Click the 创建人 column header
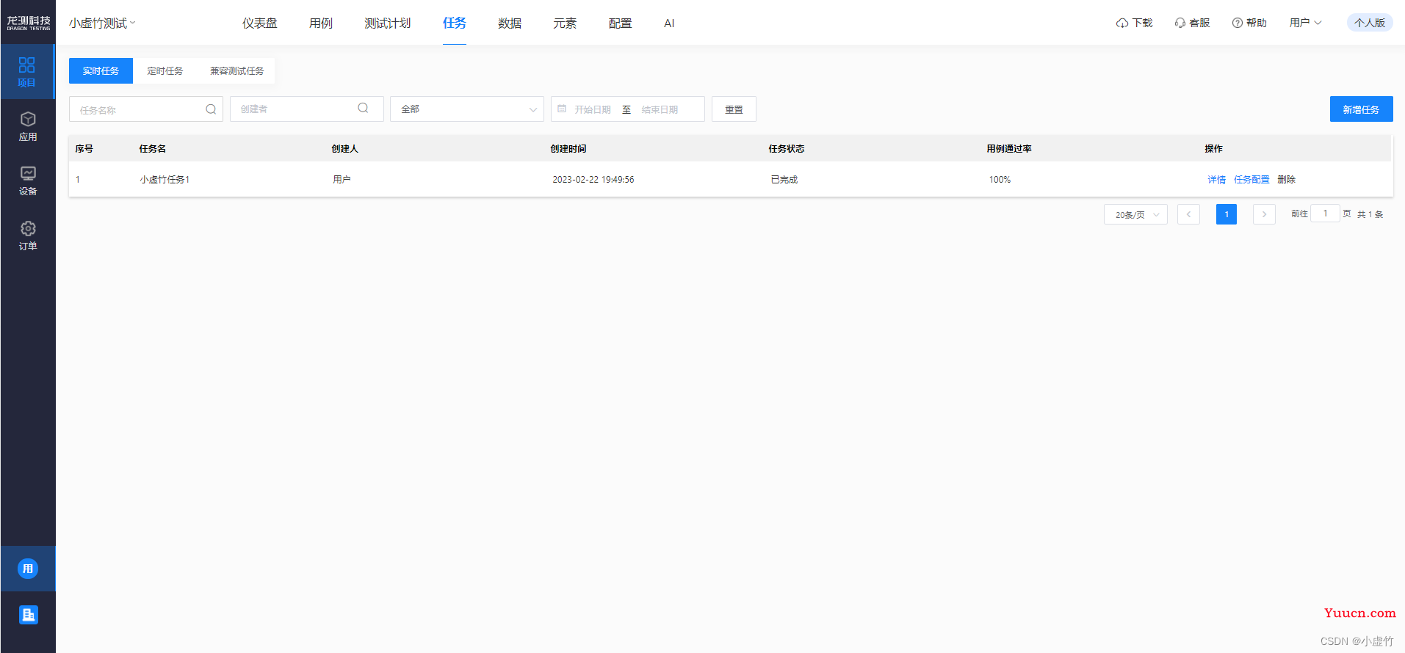The image size is (1405, 653). 344,149
